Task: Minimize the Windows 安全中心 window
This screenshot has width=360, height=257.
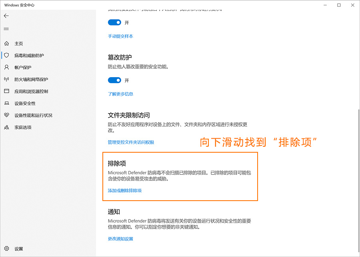Action: (x=325, y=5)
